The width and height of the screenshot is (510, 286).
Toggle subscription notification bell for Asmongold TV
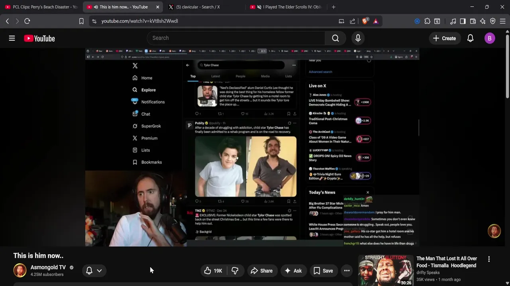pos(89,271)
